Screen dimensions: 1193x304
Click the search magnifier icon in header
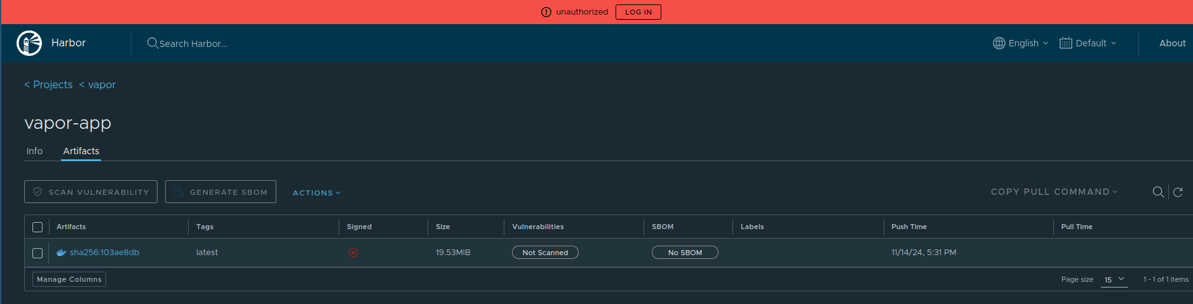[x=152, y=43]
